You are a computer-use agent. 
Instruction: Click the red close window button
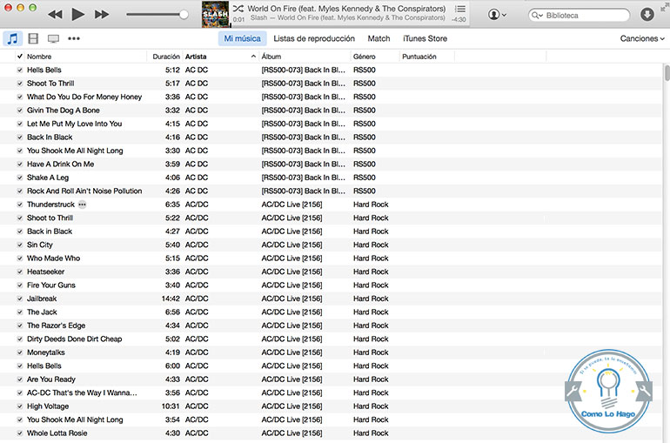[x=8, y=7]
